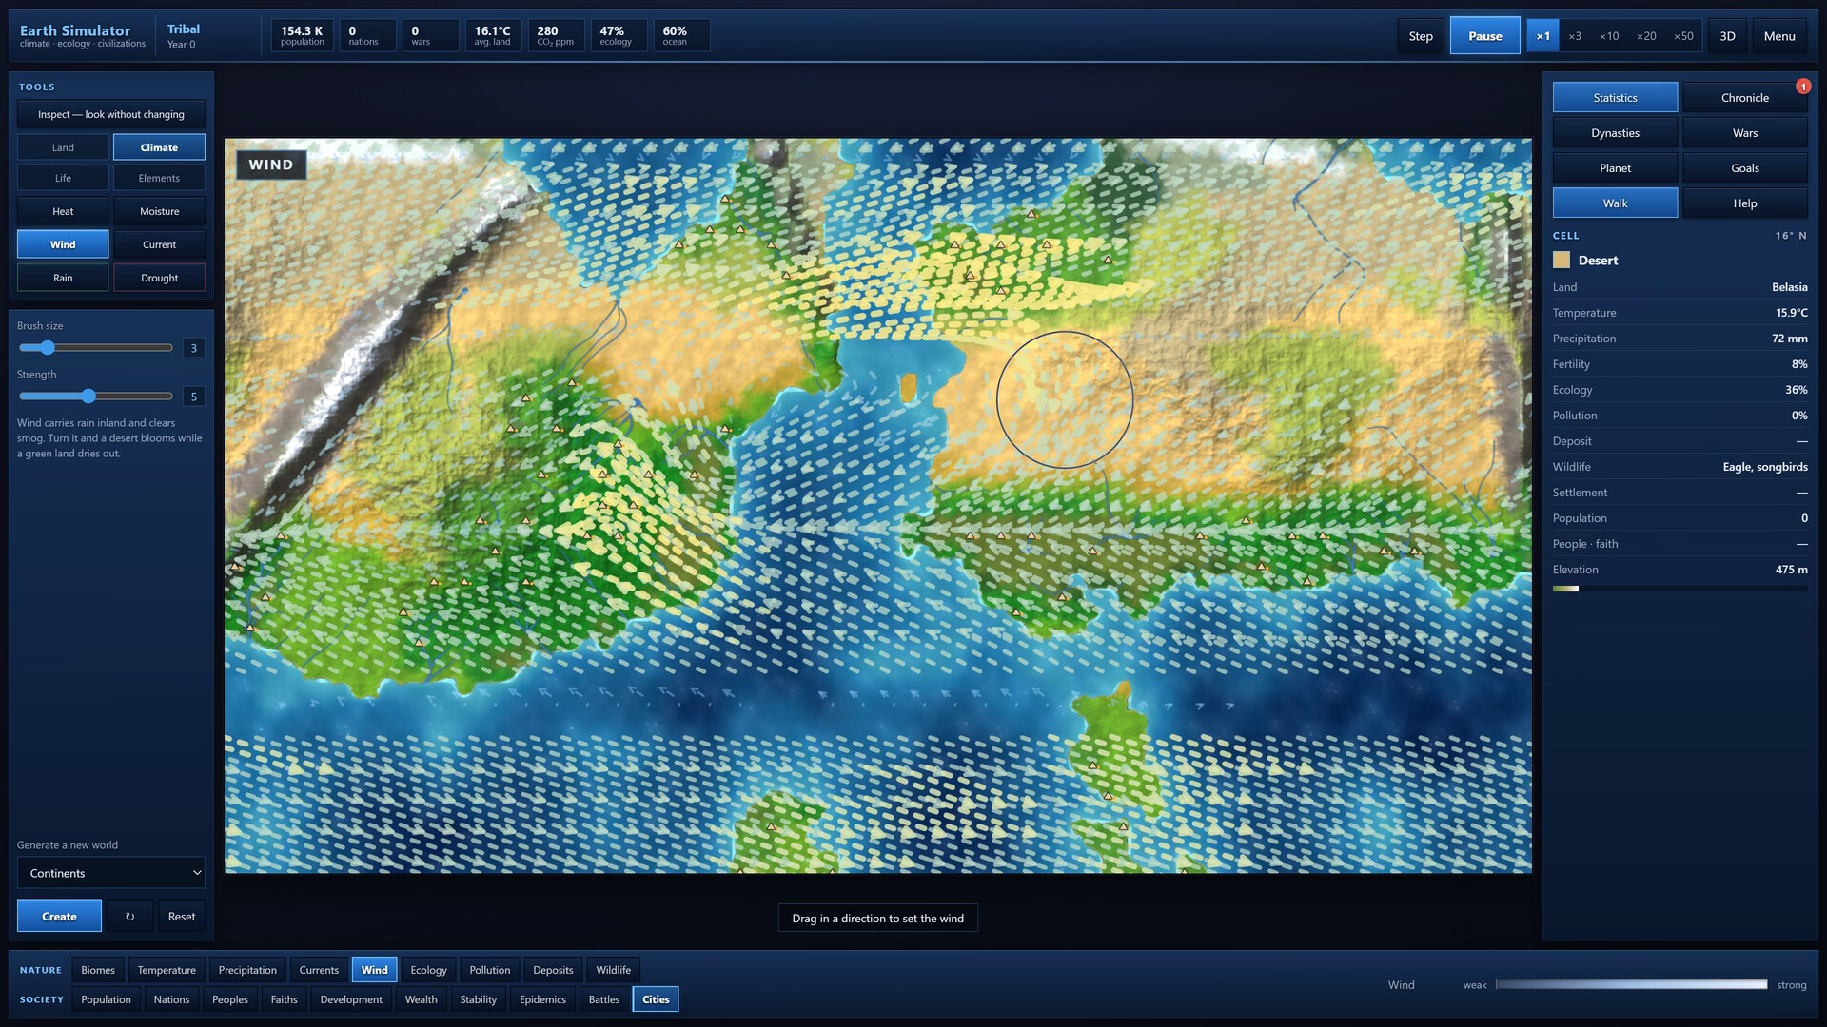Viewport: 1827px width, 1027px height.
Task: Toggle the Cities society overlay
Action: [656, 999]
